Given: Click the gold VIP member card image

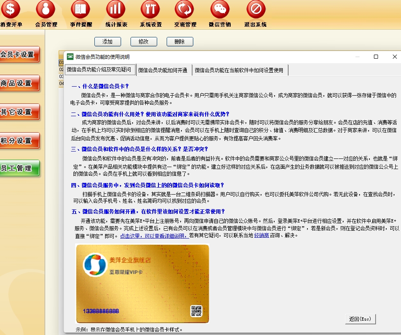Looking at the screenshot, I should 142,284.
